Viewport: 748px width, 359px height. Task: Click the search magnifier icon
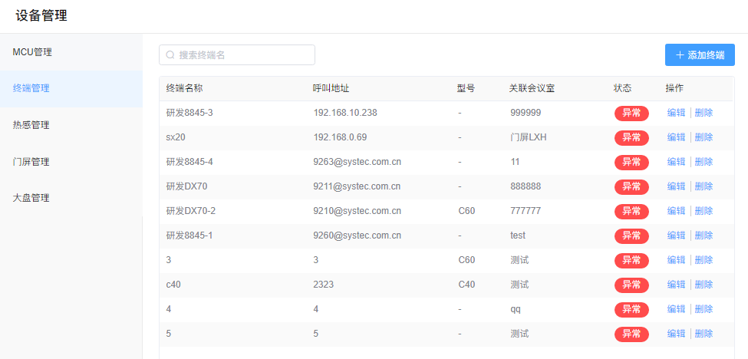(x=170, y=55)
